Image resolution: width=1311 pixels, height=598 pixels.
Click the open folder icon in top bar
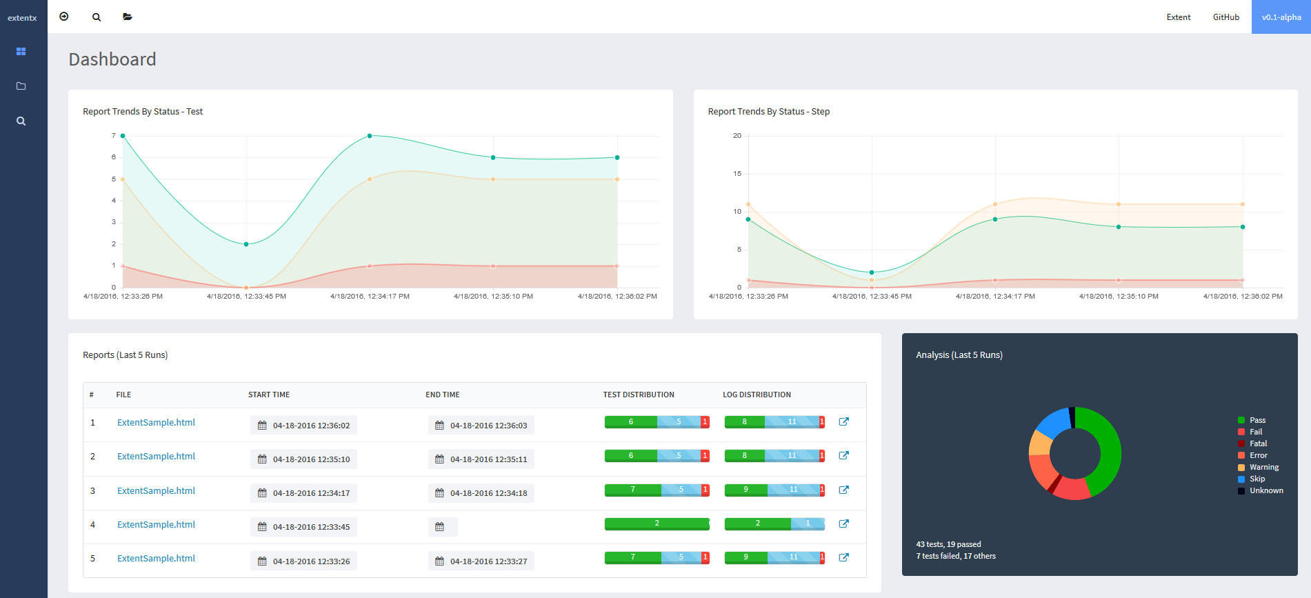coord(128,17)
